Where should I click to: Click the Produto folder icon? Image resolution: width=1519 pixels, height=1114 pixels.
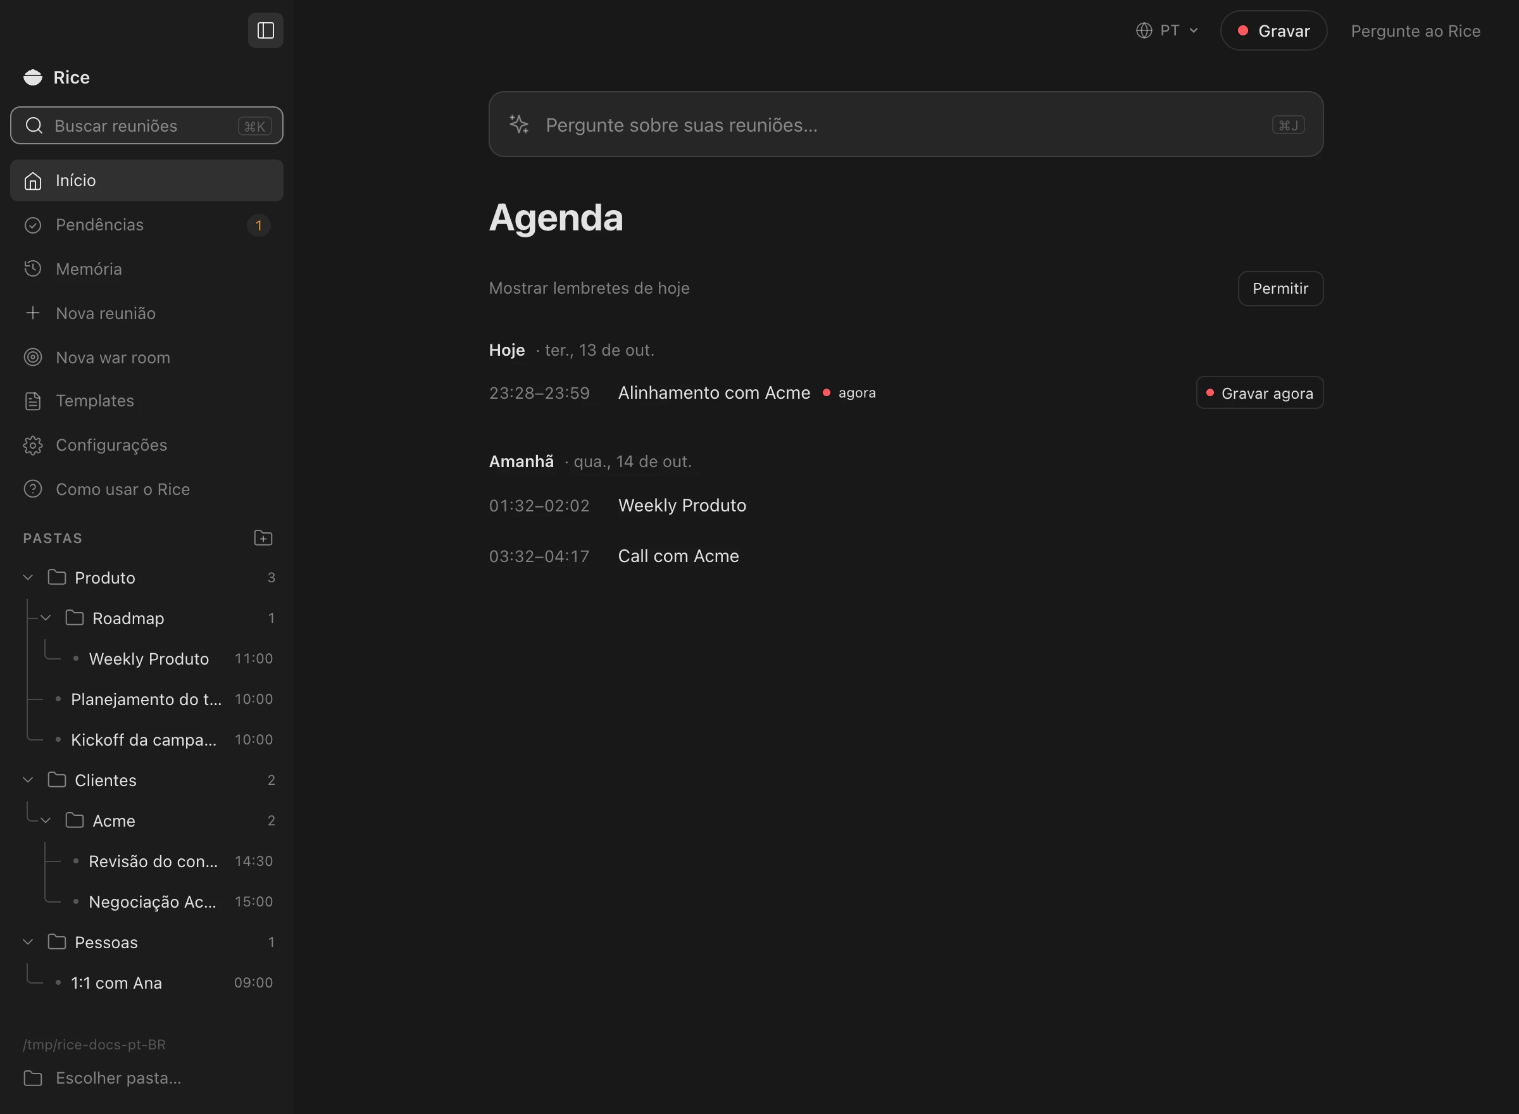[x=58, y=577]
